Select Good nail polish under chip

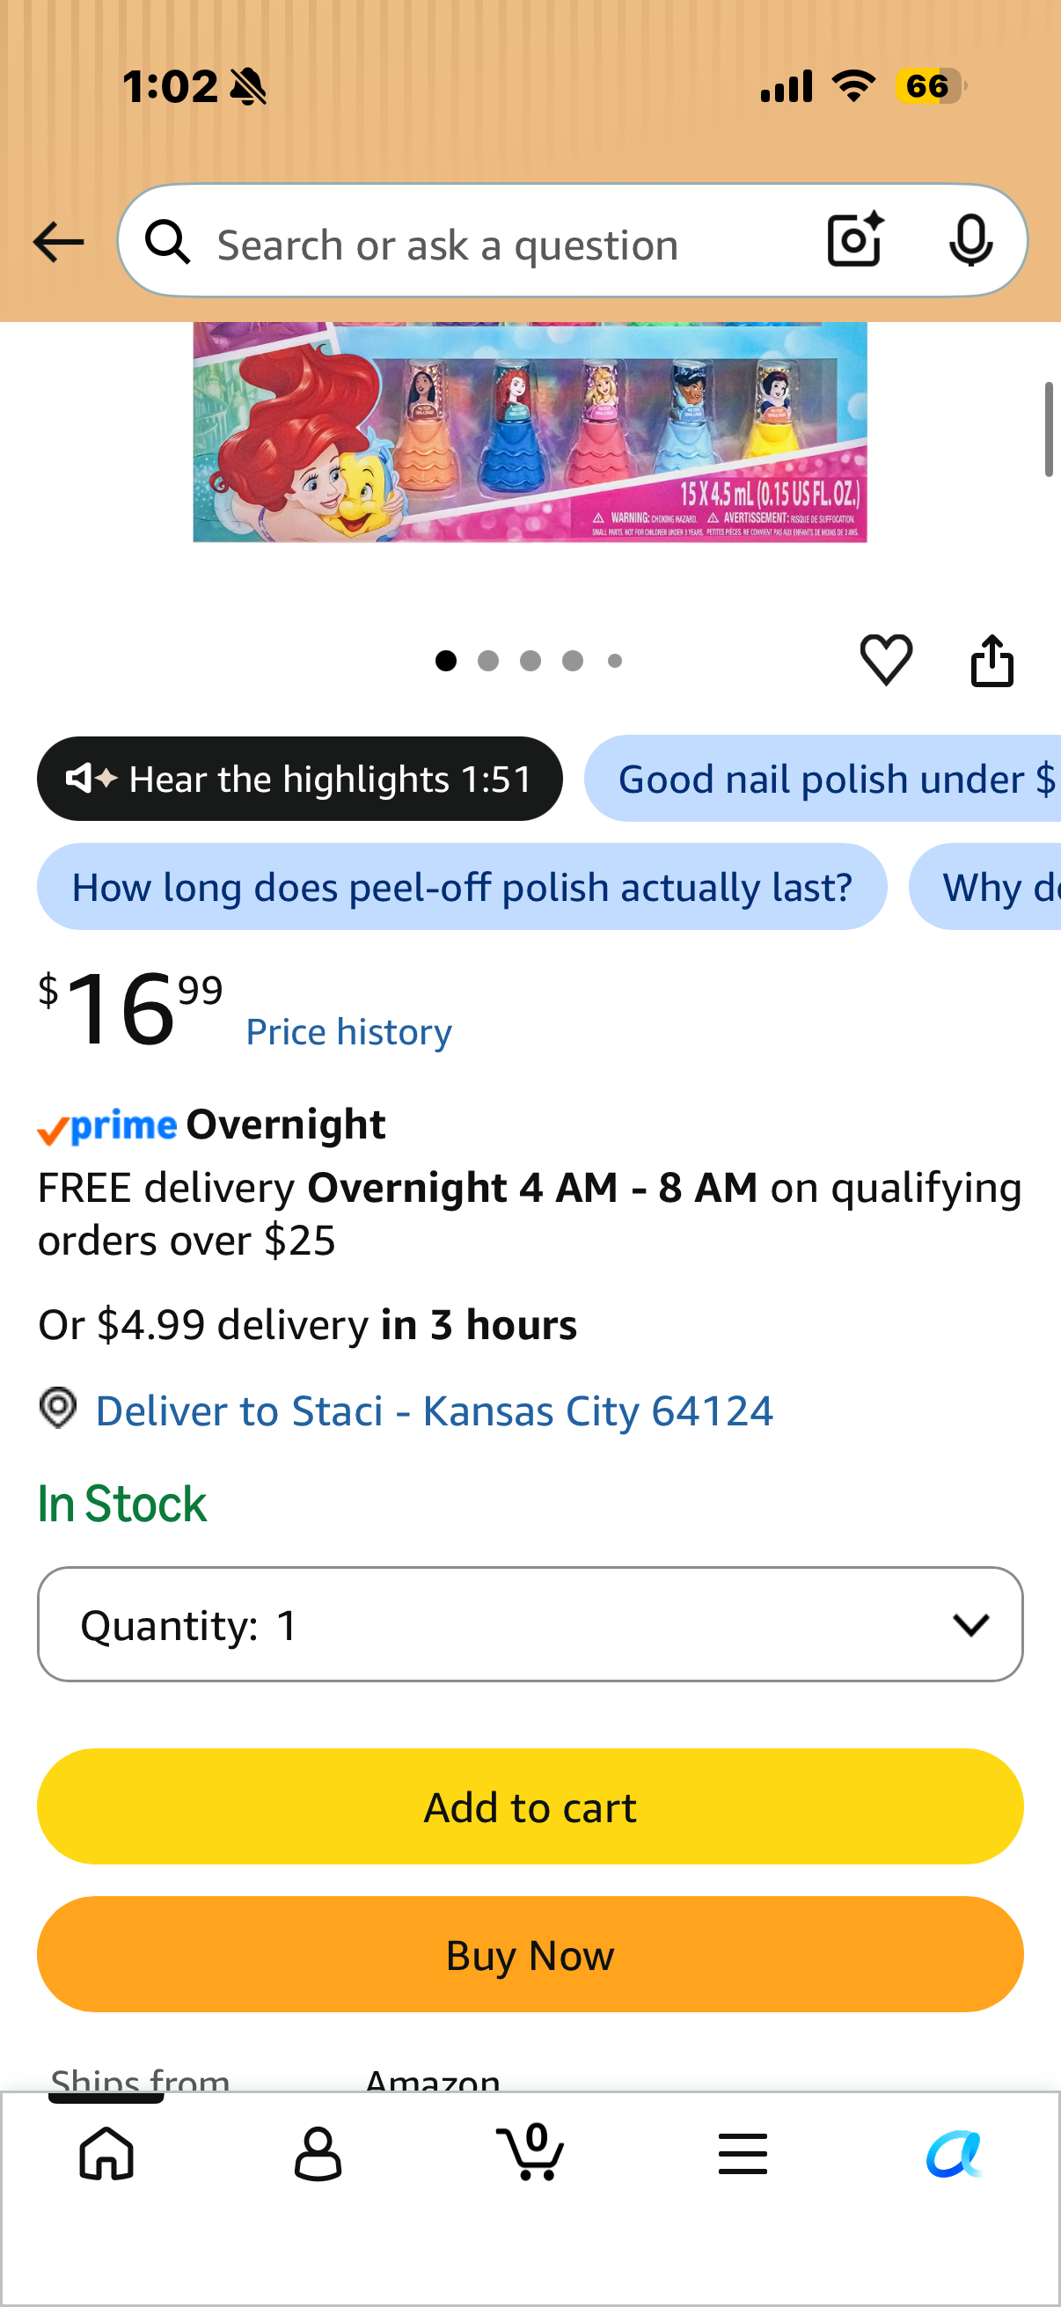[823, 779]
